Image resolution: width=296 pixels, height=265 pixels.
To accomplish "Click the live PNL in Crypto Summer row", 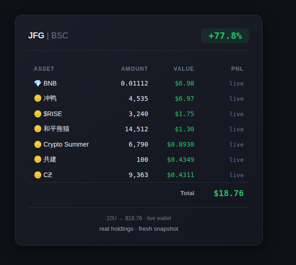I will point(236,144).
